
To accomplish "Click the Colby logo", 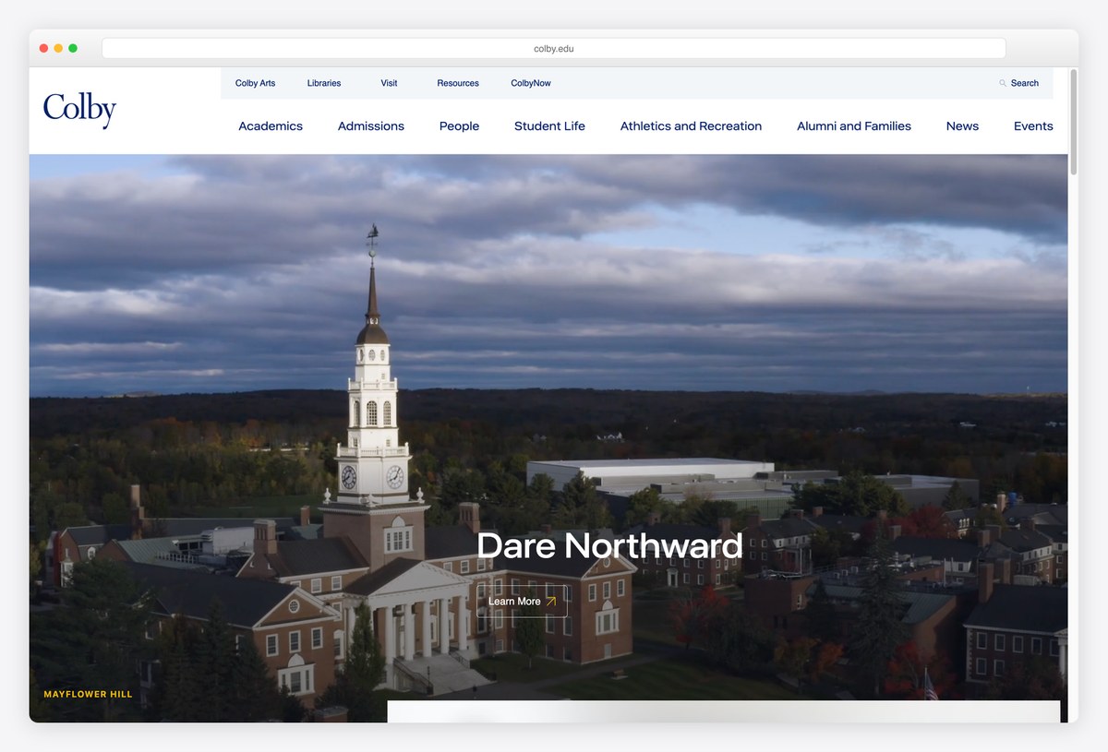I will 79,111.
